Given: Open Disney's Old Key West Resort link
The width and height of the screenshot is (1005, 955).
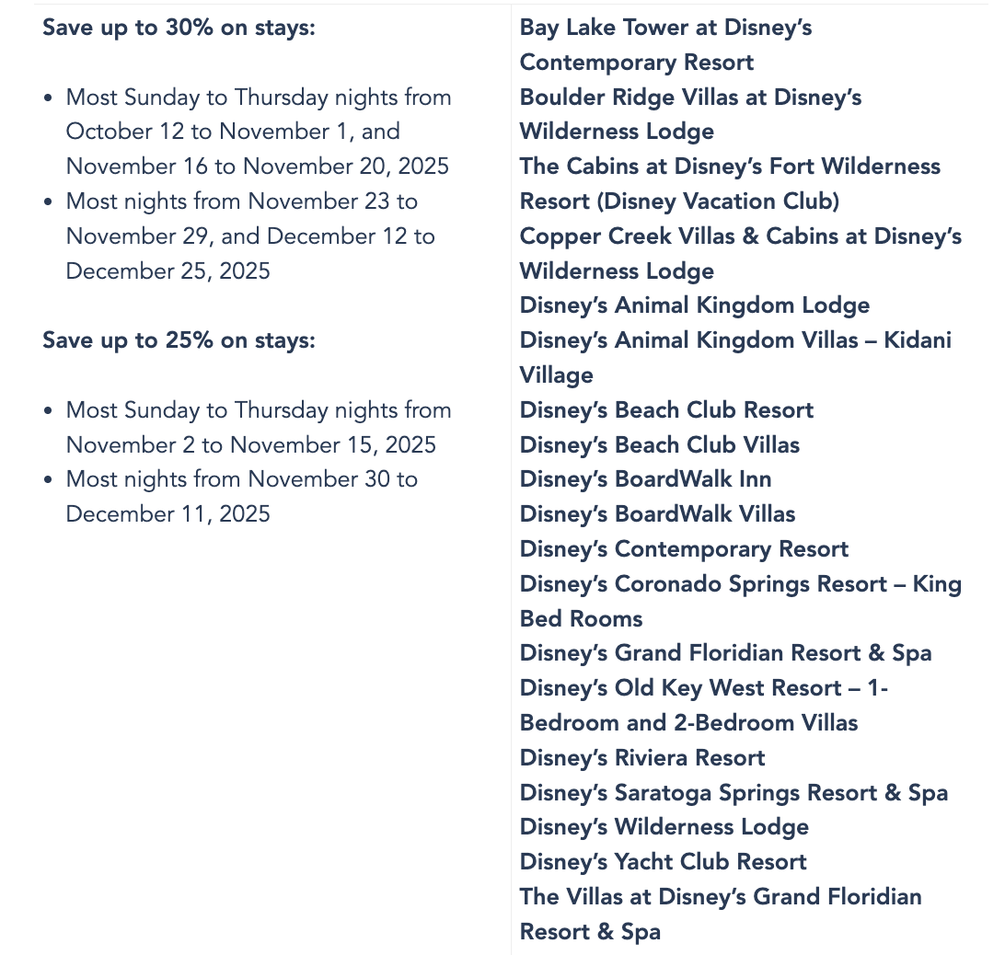Looking at the screenshot, I should pos(703,688).
